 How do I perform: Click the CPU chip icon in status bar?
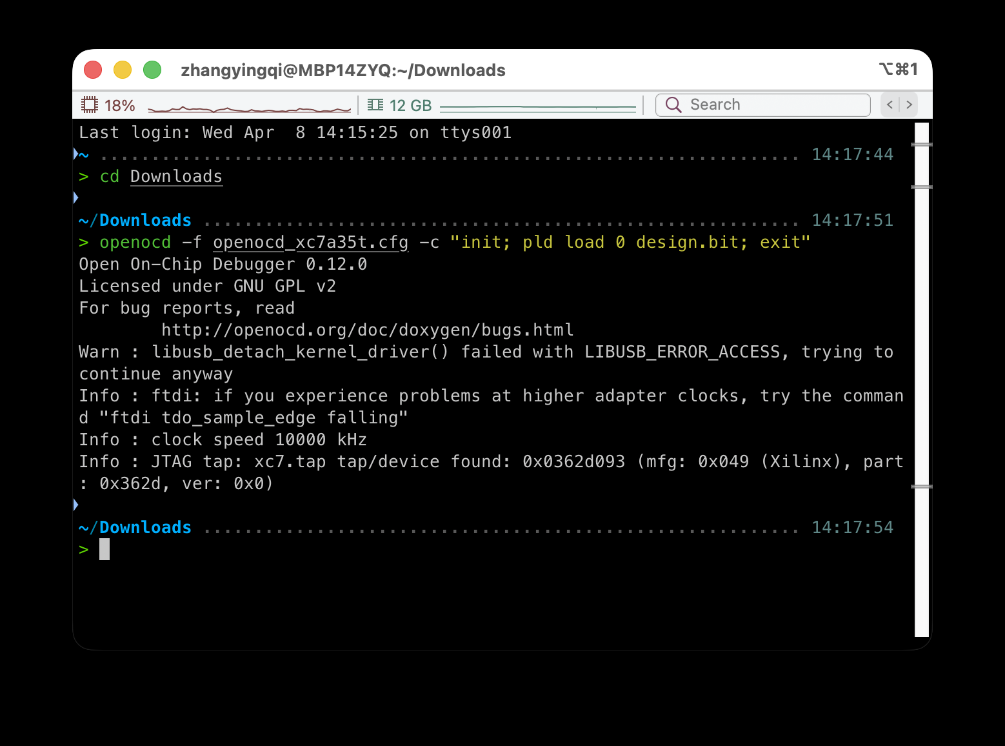point(90,105)
